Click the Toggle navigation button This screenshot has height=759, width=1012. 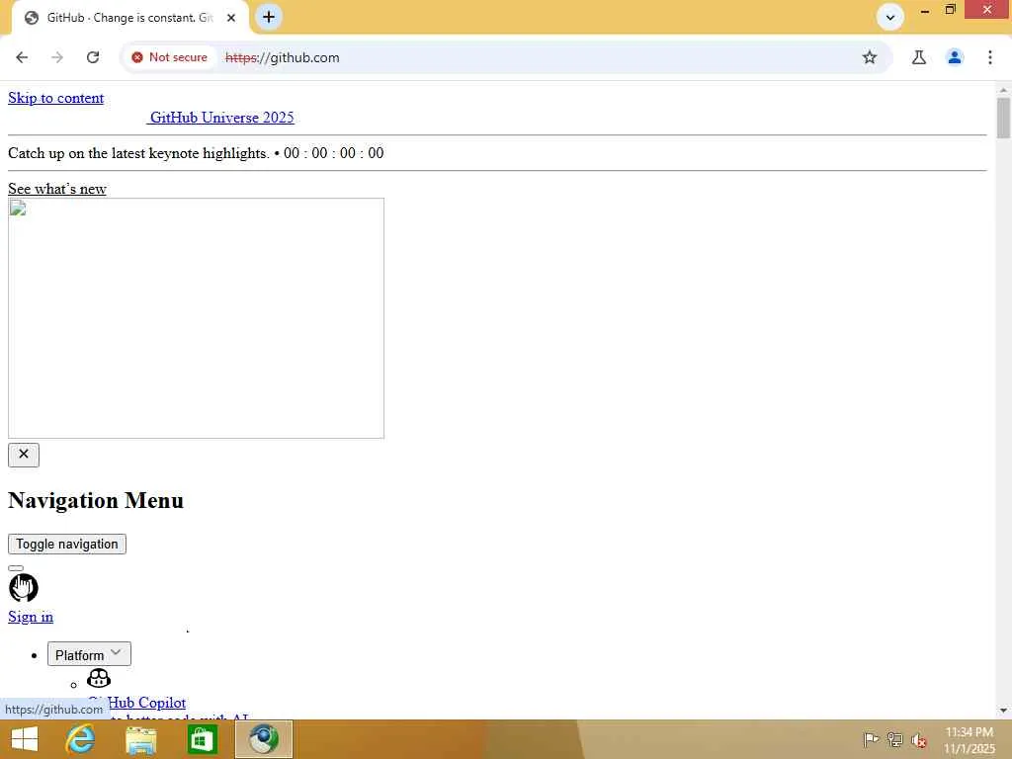tap(67, 545)
